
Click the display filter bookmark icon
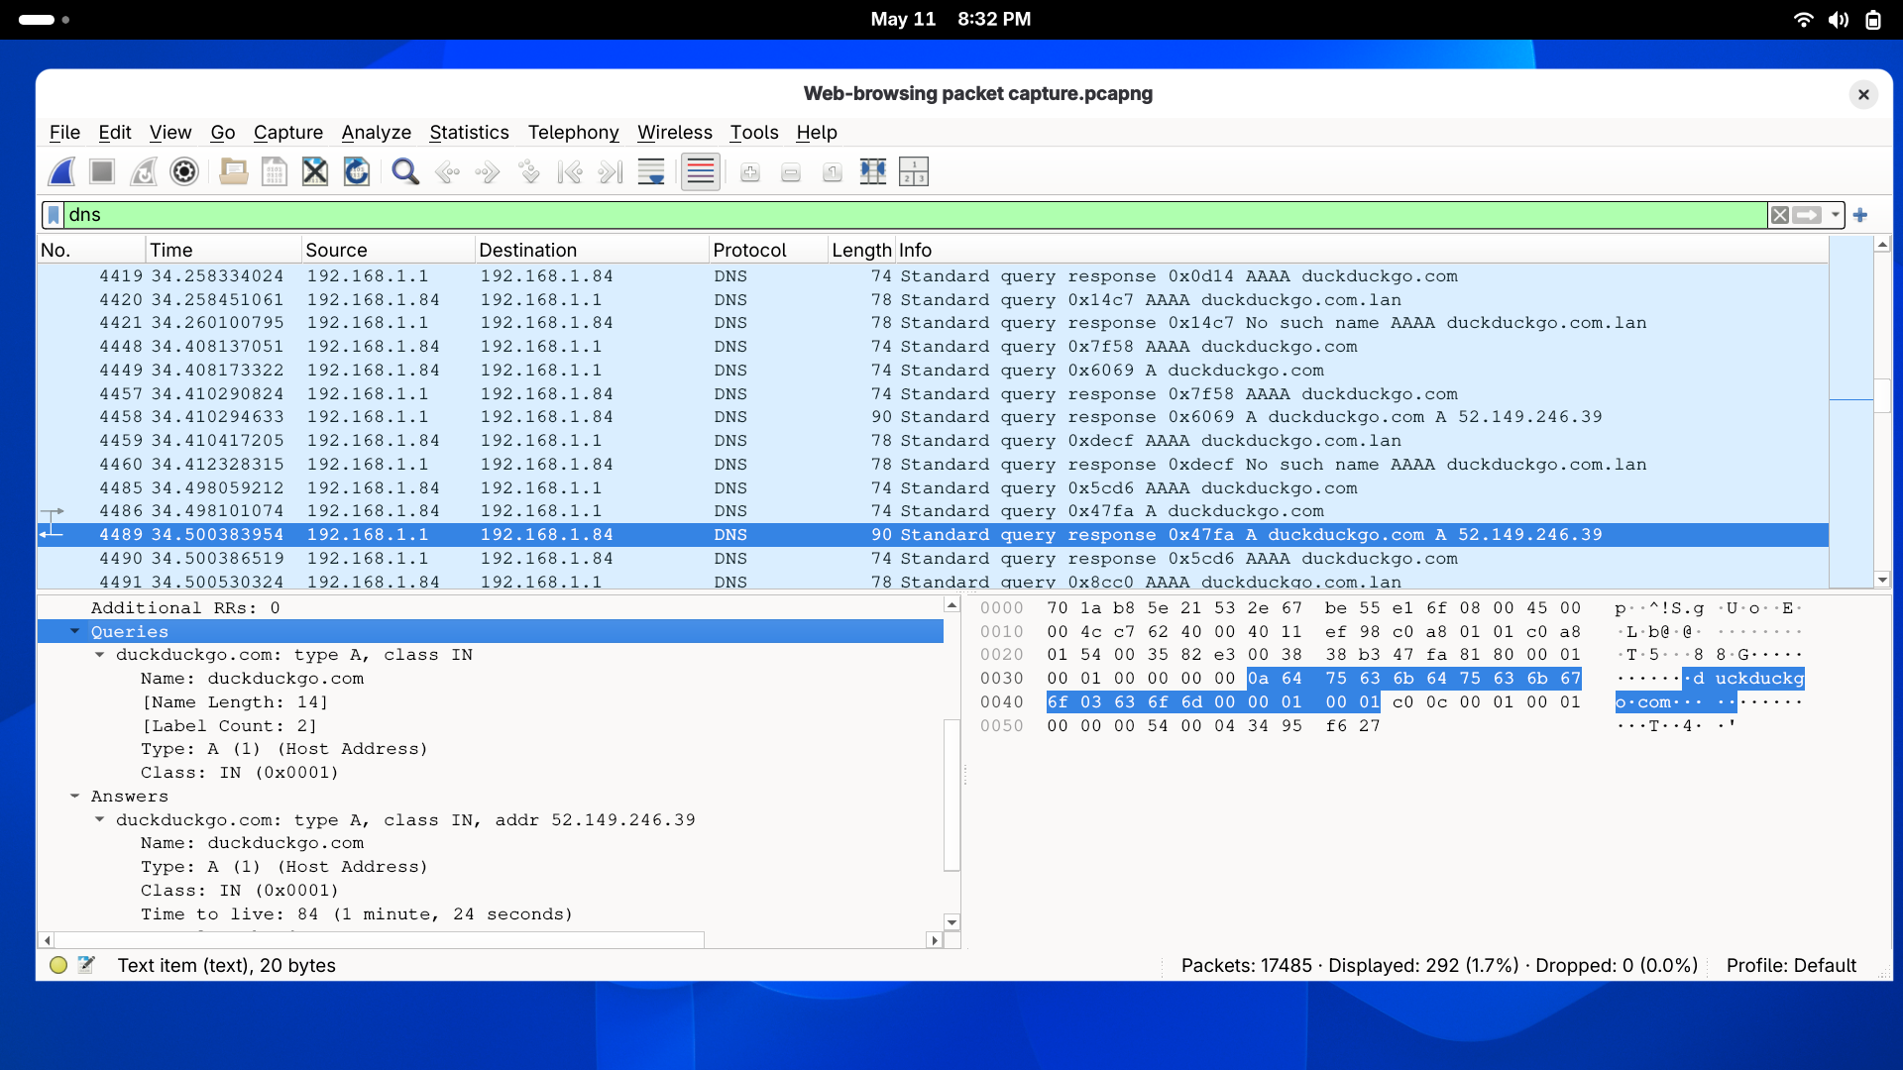[x=54, y=215]
